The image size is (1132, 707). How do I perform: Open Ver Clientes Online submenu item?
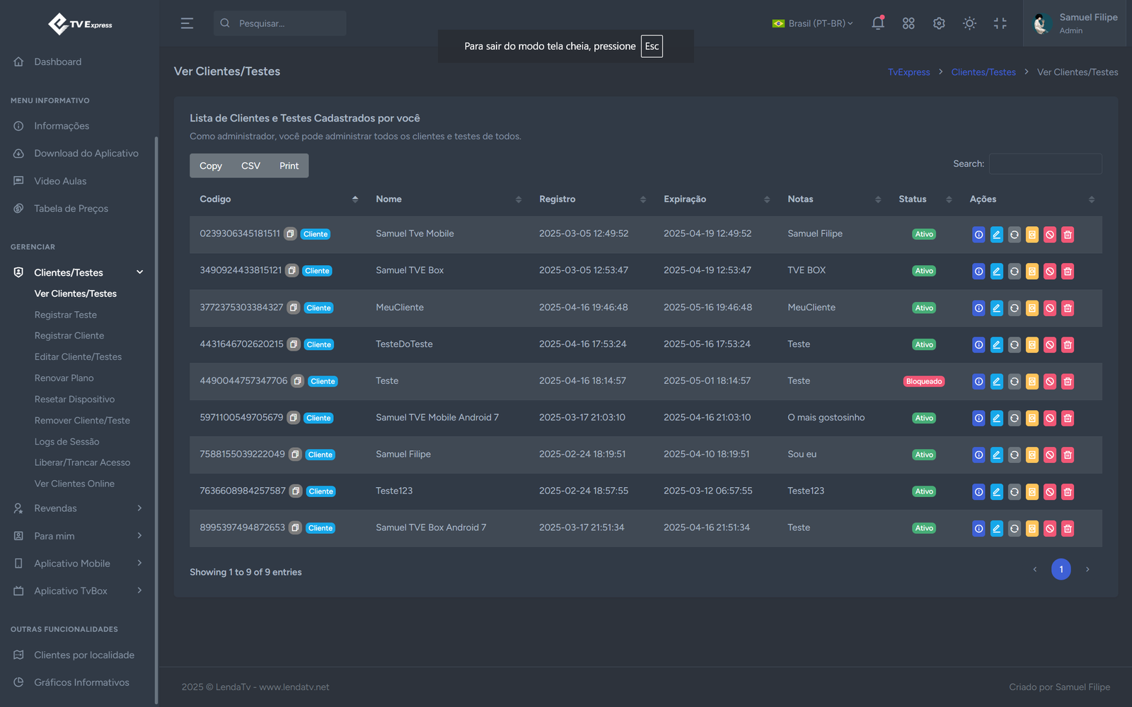(74, 484)
